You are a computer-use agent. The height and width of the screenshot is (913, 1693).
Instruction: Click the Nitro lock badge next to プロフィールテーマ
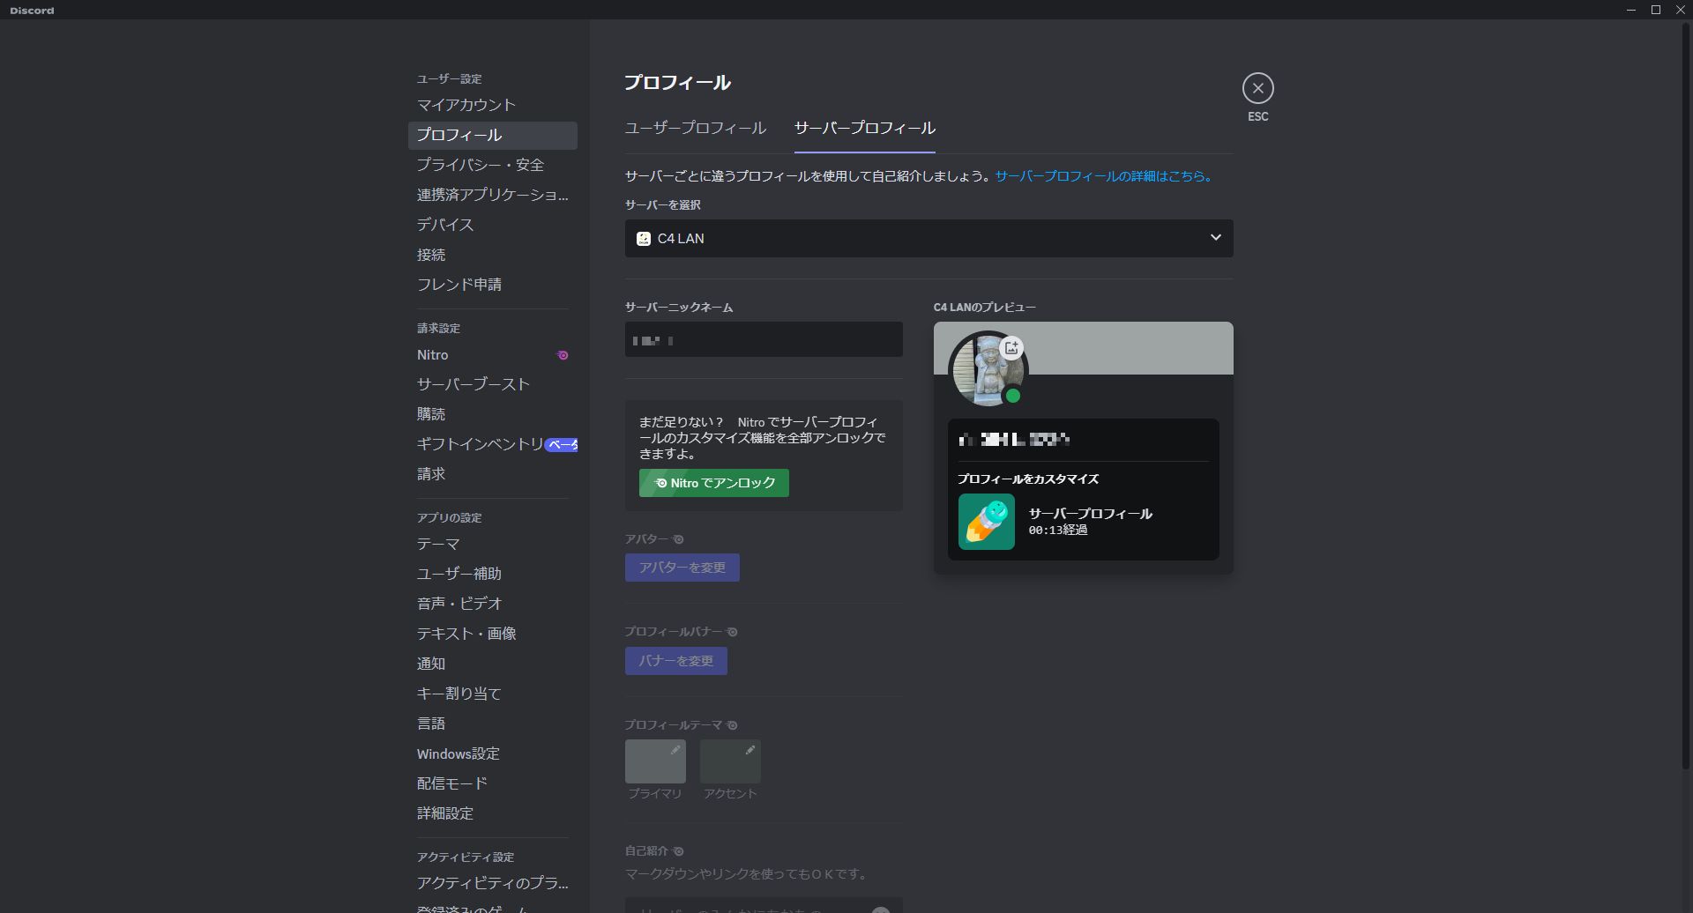click(732, 724)
